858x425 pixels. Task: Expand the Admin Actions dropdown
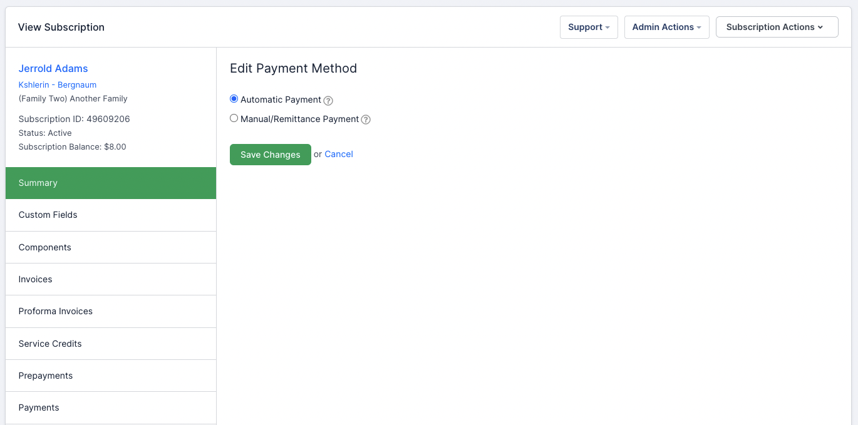tap(666, 27)
